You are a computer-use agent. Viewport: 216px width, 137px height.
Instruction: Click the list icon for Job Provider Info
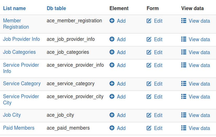[184, 39]
